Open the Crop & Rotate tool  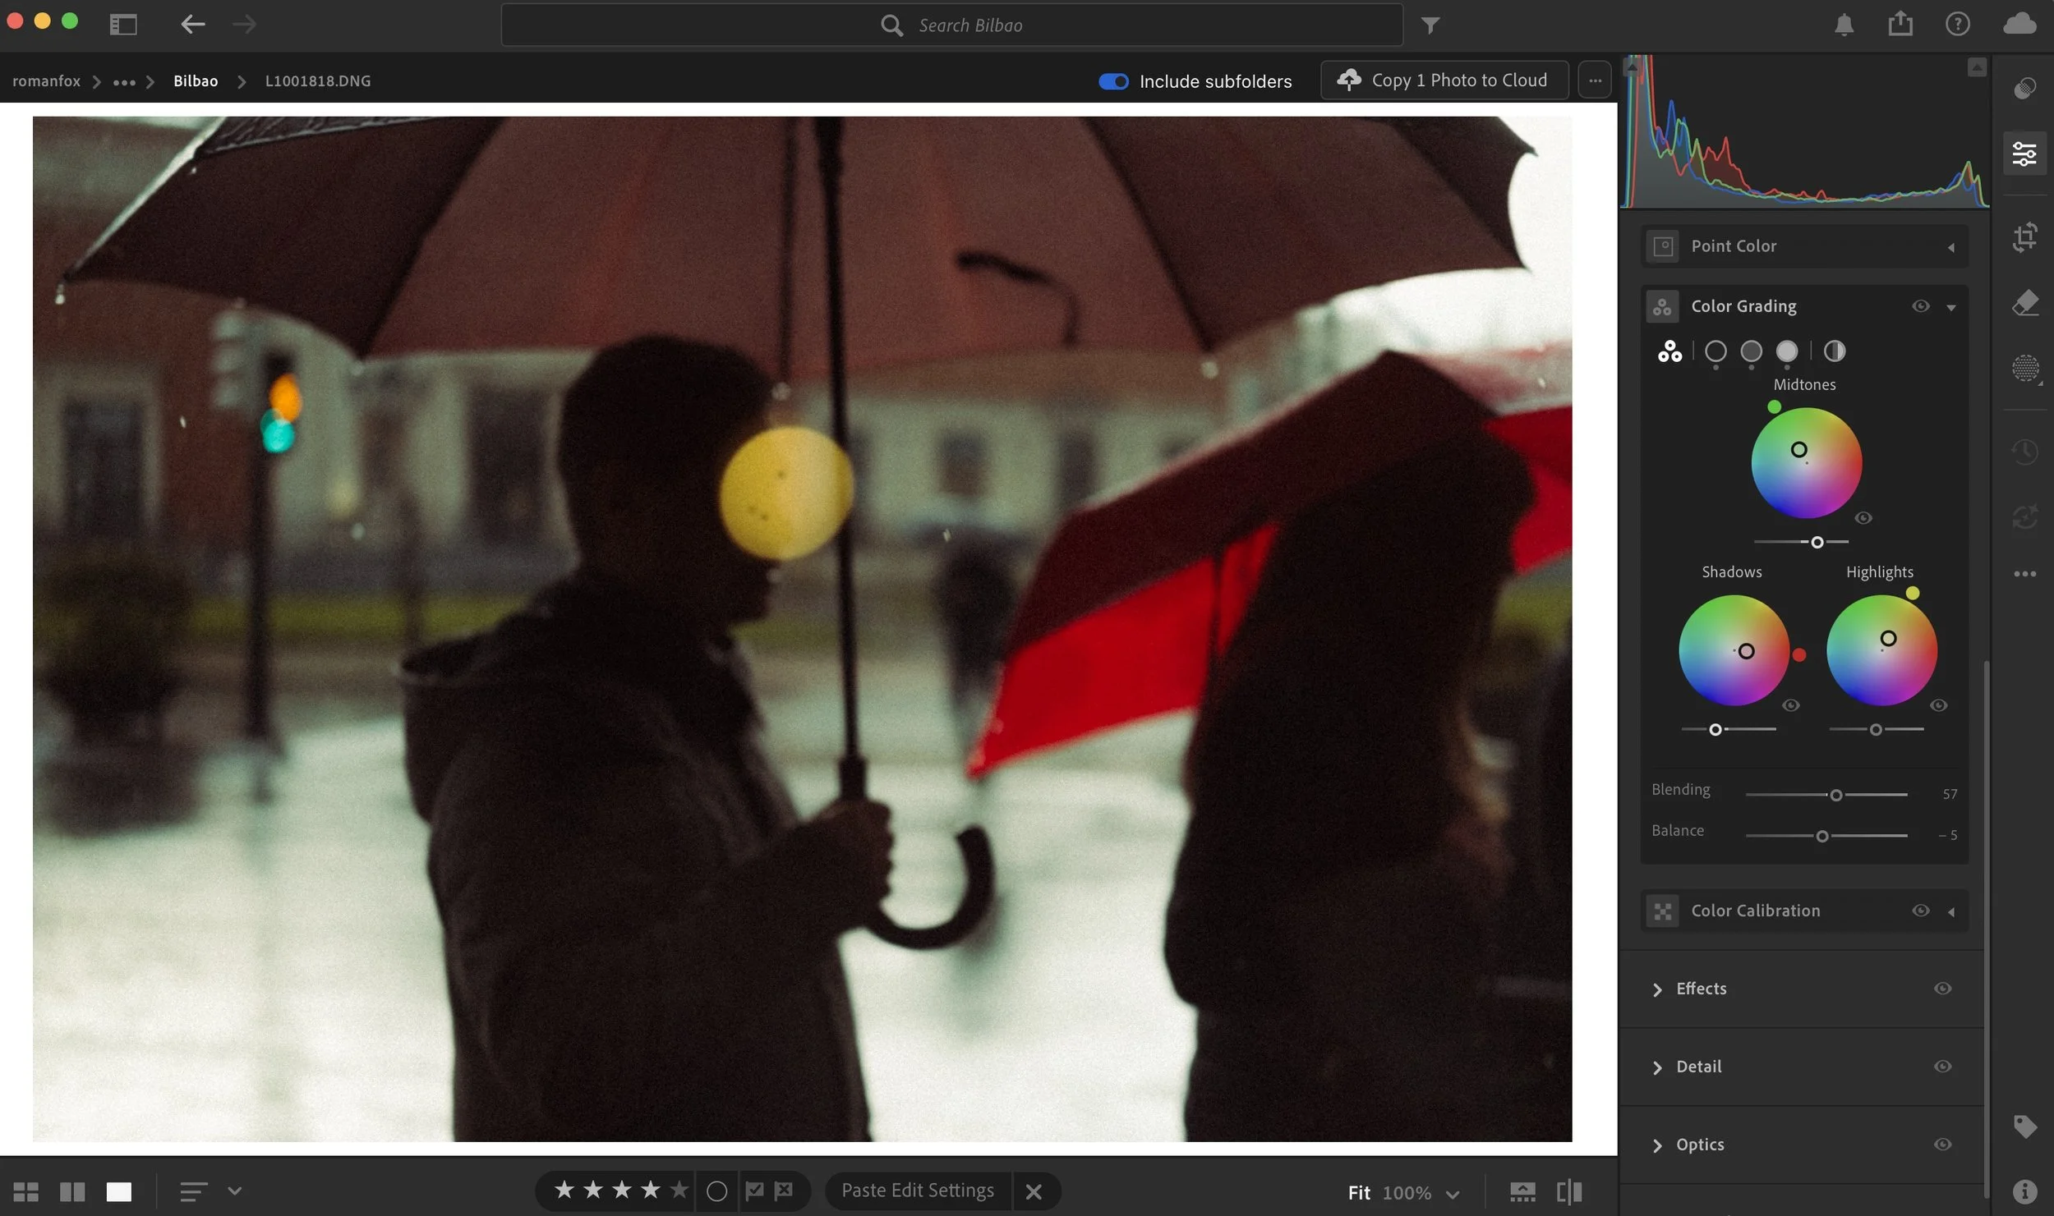coord(2024,237)
